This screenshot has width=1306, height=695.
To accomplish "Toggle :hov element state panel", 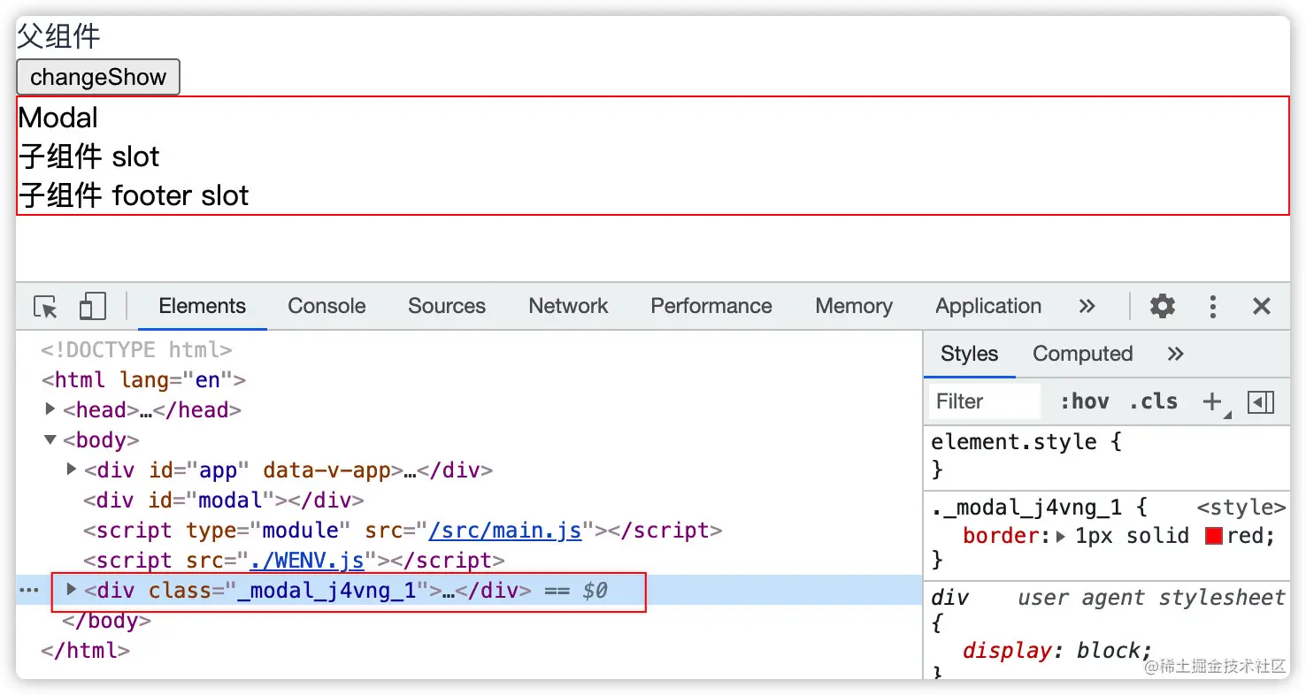I will pyautogui.click(x=1084, y=401).
